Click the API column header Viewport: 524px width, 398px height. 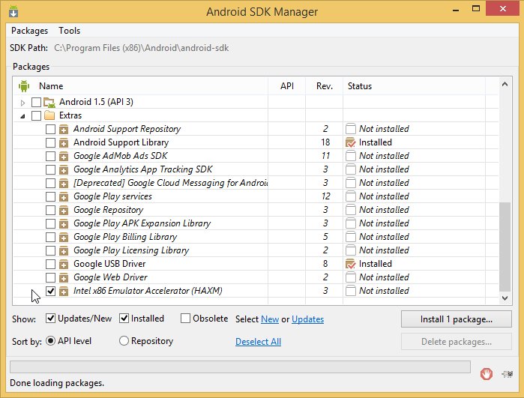(x=286, y=86)
